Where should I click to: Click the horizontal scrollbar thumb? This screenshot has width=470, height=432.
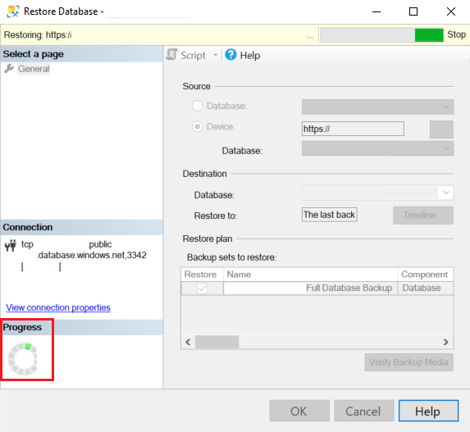tap(217, 342)
